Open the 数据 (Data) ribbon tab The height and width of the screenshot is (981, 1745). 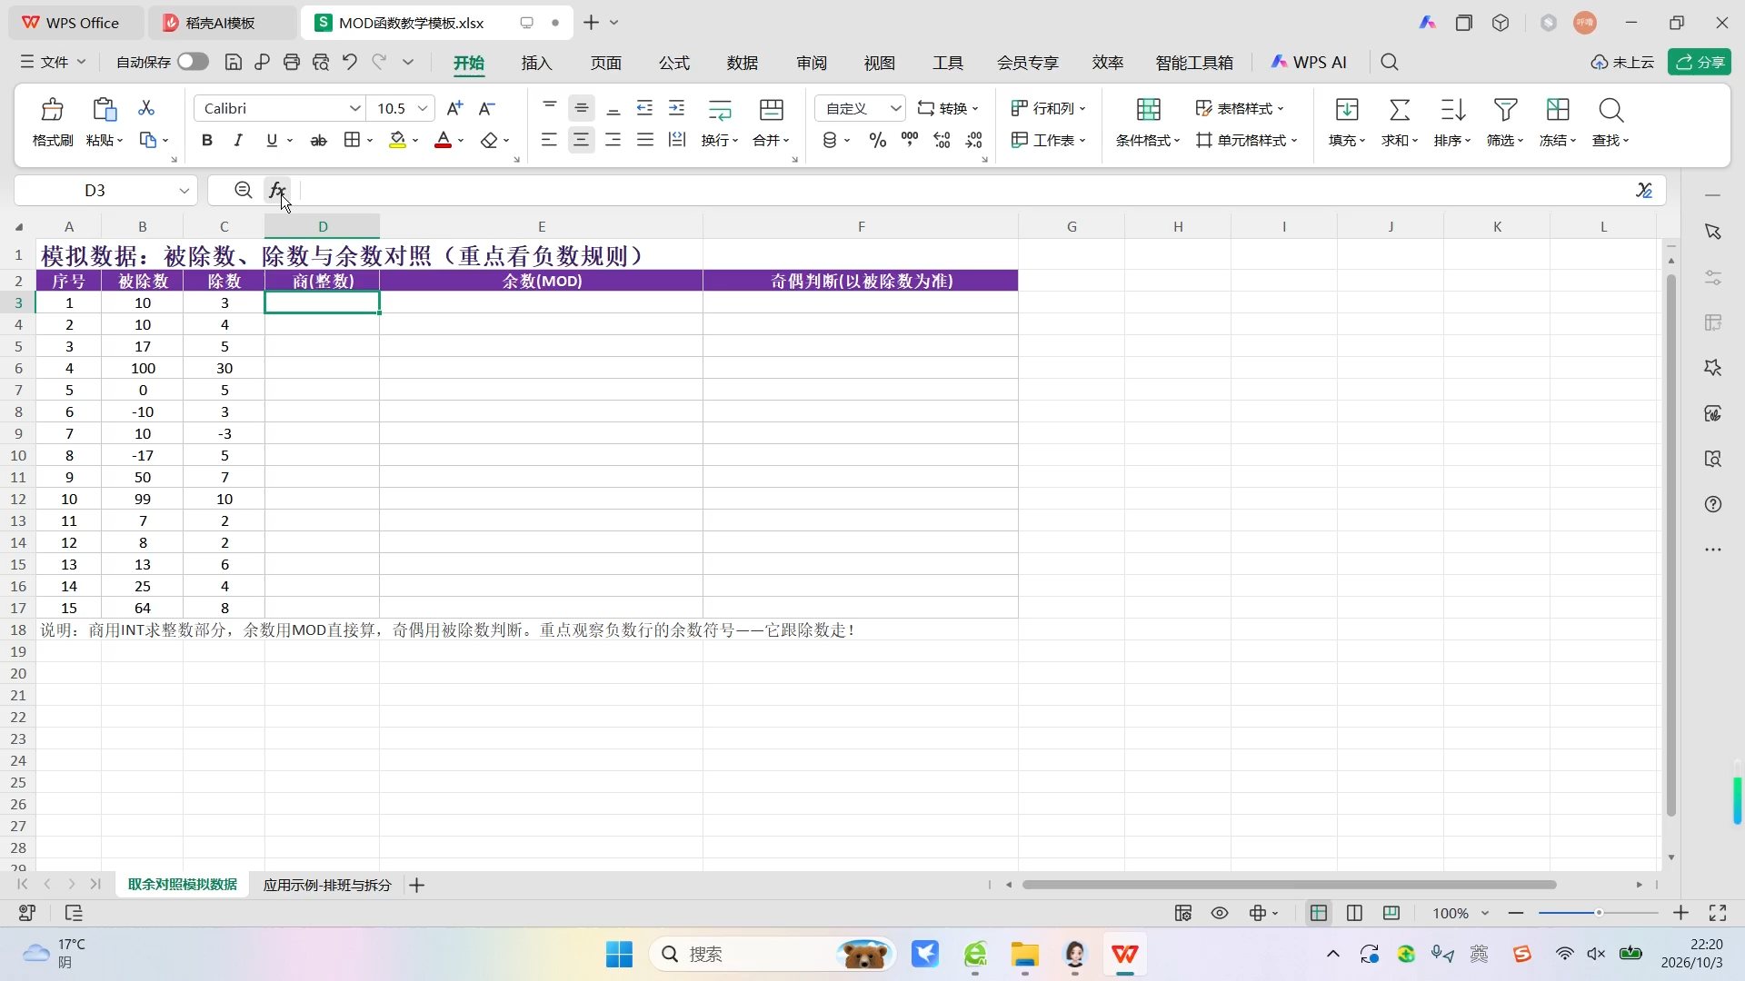(x=742, y=62)
